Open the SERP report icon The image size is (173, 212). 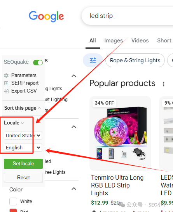pos(6,83)
